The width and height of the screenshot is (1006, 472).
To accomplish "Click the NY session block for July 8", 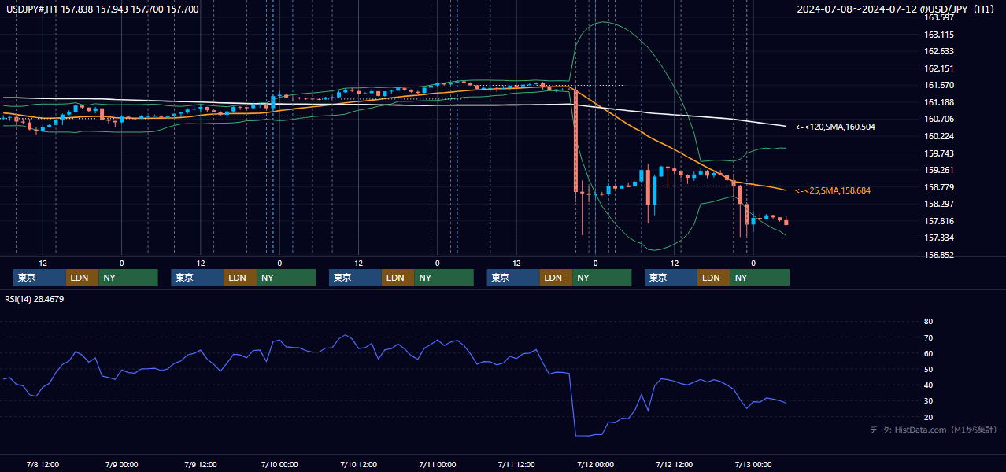I will 128,278.
